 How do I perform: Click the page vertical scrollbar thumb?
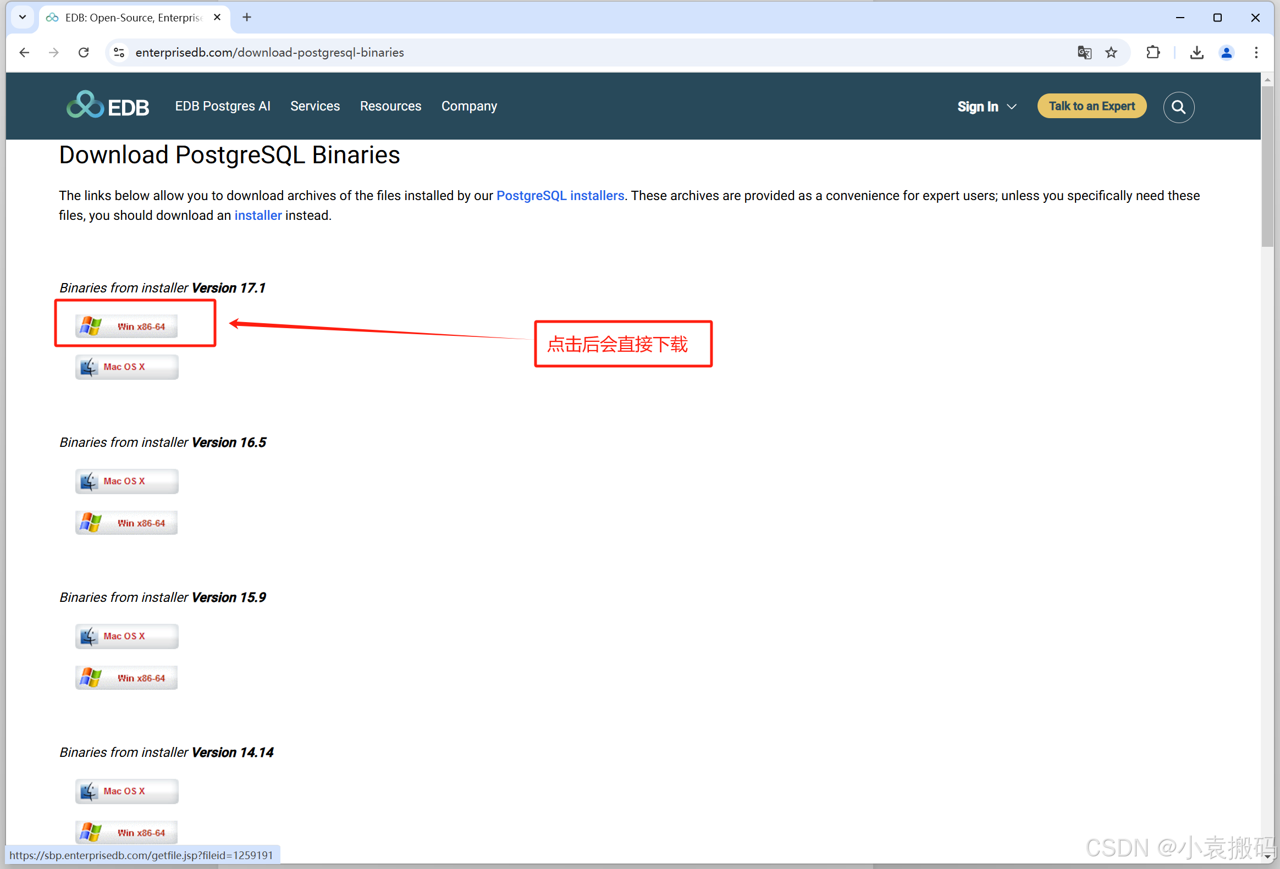tap(1267, 165)
